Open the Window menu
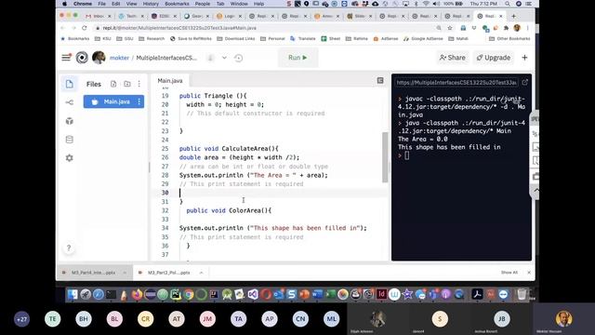The width and height of the screenshot is (595, 335). (239, 4)
